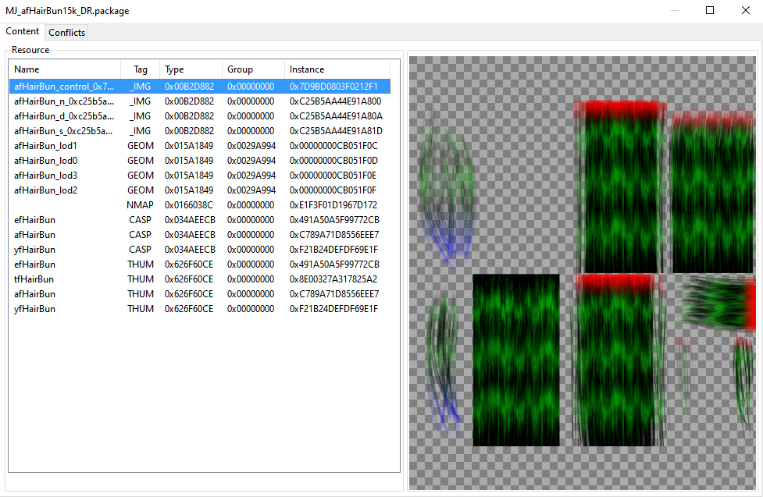Click the Tag column header
The image size is (763, 497).
pyautogui.click(x=141, y=69)
